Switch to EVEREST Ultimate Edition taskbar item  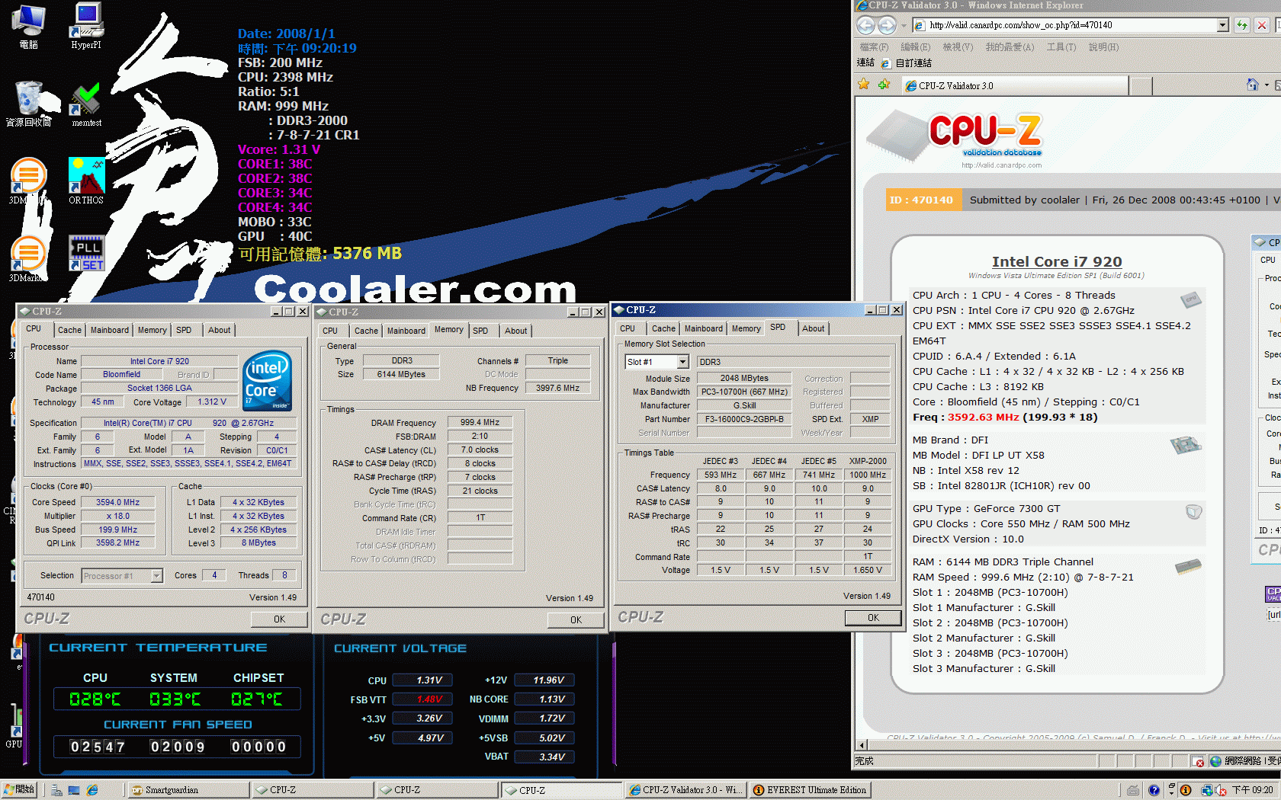click(810, 790)
